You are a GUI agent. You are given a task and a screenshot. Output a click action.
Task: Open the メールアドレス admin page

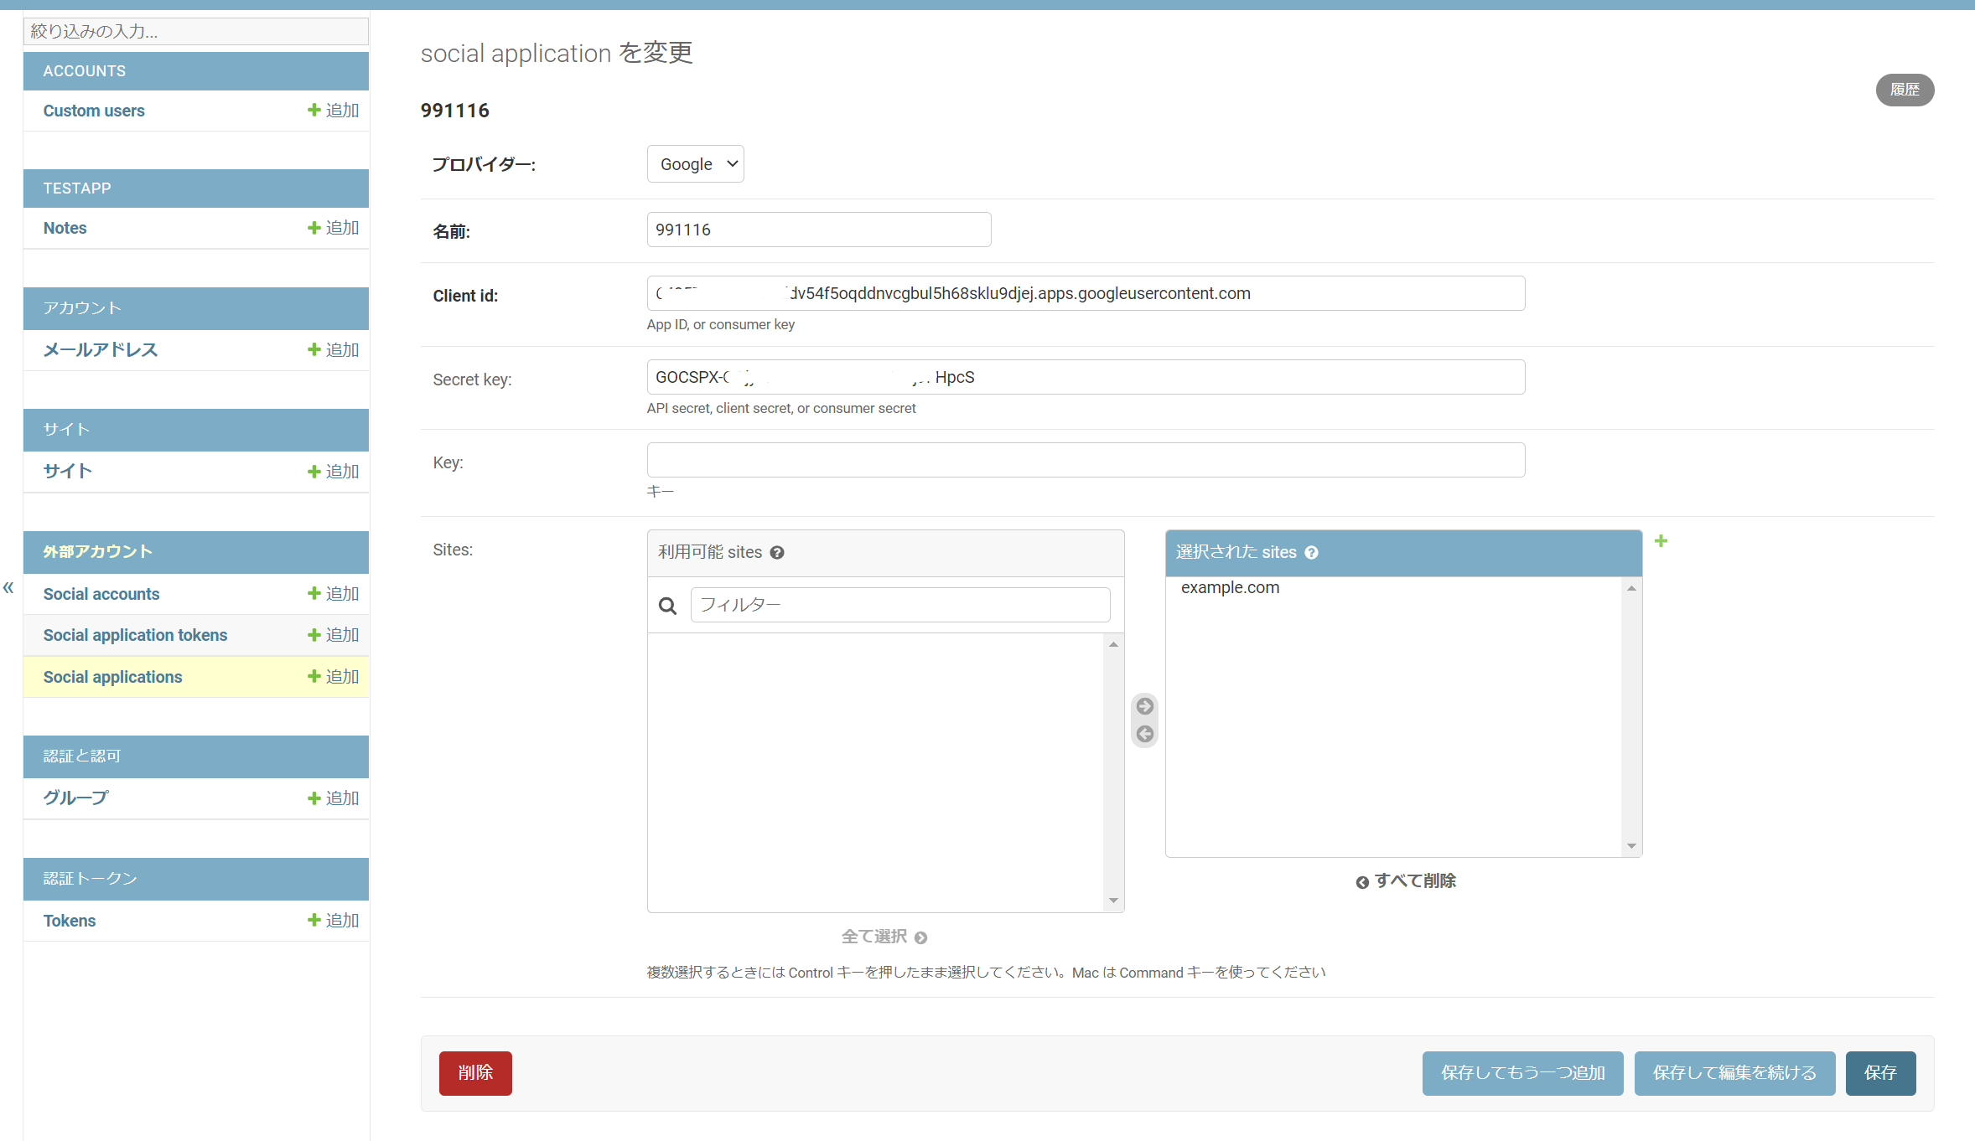[x=99, y=349]
